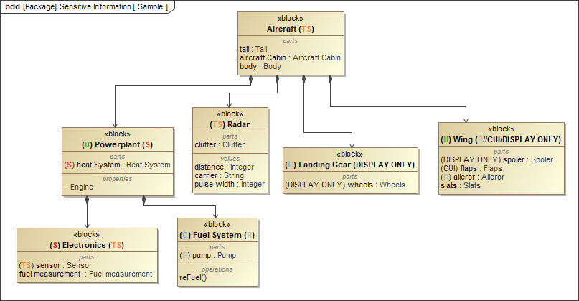Click the 'operations' compartment label in Fuel System

(217, 269)
